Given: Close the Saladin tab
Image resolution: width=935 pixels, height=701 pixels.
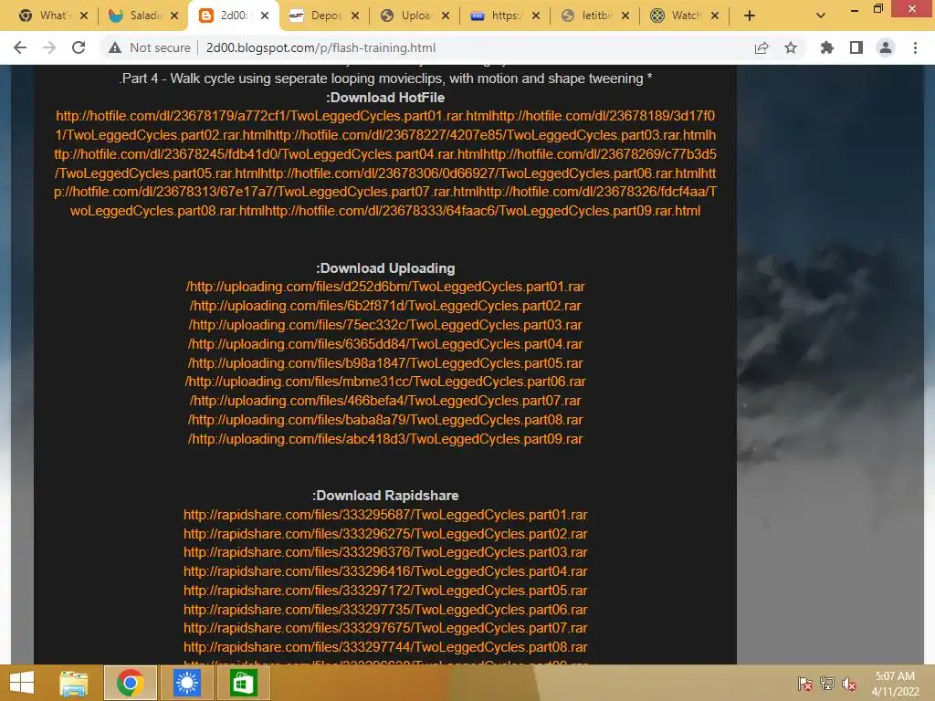Looking at the screenshot, I should coord(174,16).
